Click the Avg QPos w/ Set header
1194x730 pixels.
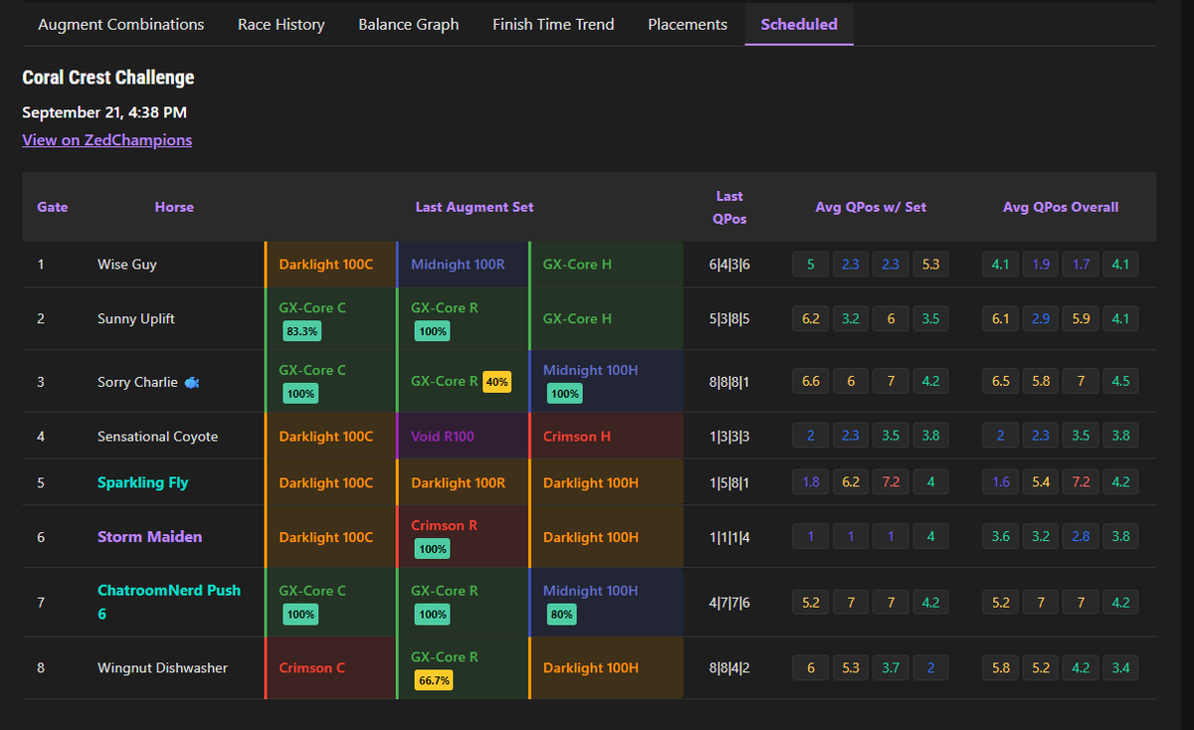pyautogui.click(x=871, y=207)
